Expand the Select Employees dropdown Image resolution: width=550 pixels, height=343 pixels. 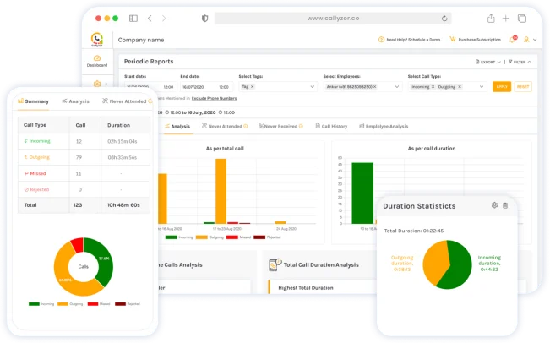pos(397,87)
